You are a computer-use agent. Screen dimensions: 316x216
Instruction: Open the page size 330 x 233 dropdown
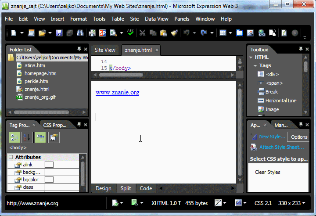[x=291, y=203]
